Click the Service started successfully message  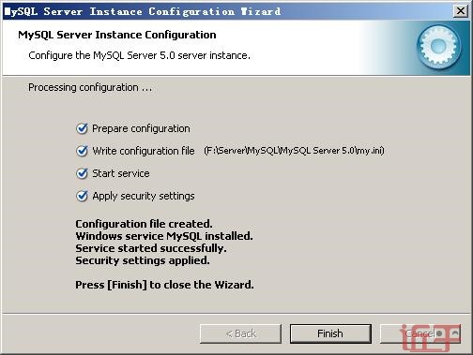click(x=151, y=248)
